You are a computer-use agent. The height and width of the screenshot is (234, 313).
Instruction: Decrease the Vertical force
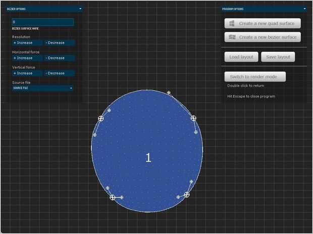(x=60, y=73)
